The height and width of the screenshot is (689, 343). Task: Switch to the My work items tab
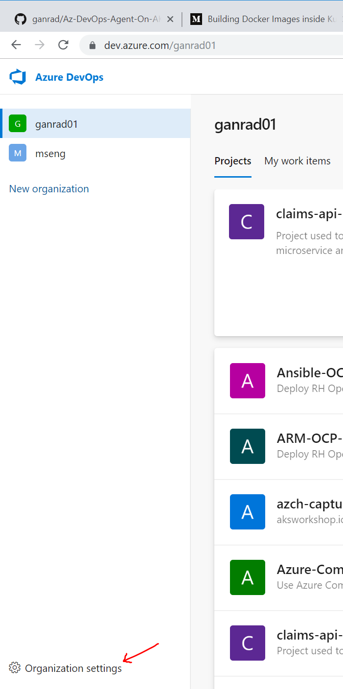pos(297,161)
